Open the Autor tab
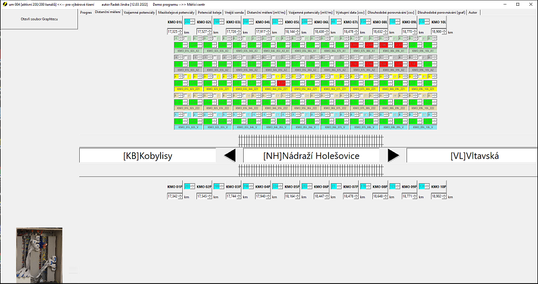 (474, 12)
